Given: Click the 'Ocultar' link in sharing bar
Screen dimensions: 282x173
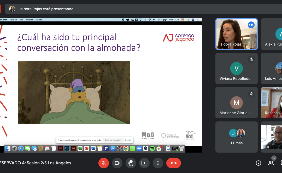Looking at the screenshot, I should point(128,140).
